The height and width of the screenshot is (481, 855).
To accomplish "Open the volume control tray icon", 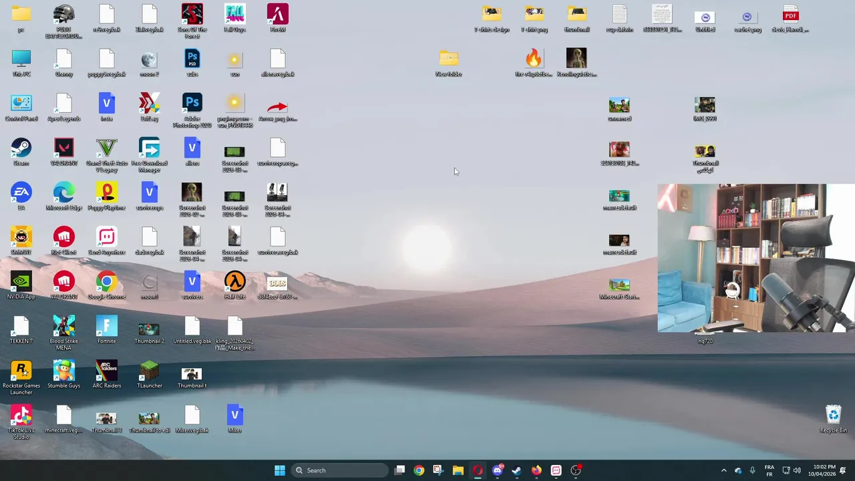I will coord(797,470).
